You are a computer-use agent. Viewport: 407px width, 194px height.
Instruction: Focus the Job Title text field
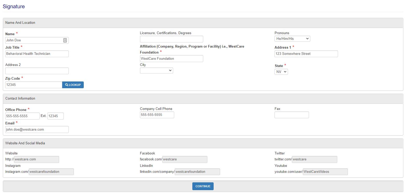click(x=37, y=54)
